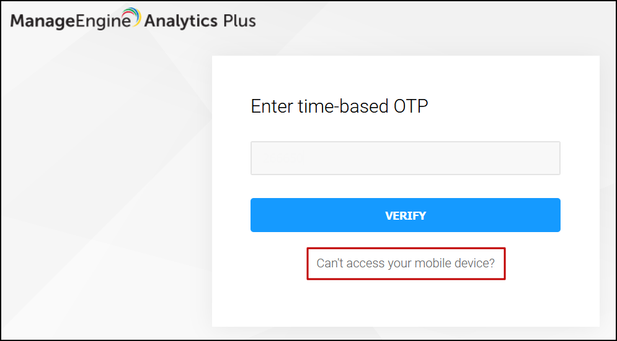Click the "Enter time-based OTP" heading
This screenshot has height=341, width=617.
point(339,106)
